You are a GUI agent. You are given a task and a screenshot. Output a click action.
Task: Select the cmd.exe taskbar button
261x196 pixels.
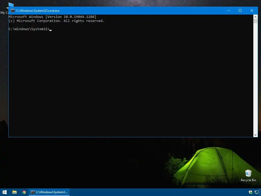[49, 192]
